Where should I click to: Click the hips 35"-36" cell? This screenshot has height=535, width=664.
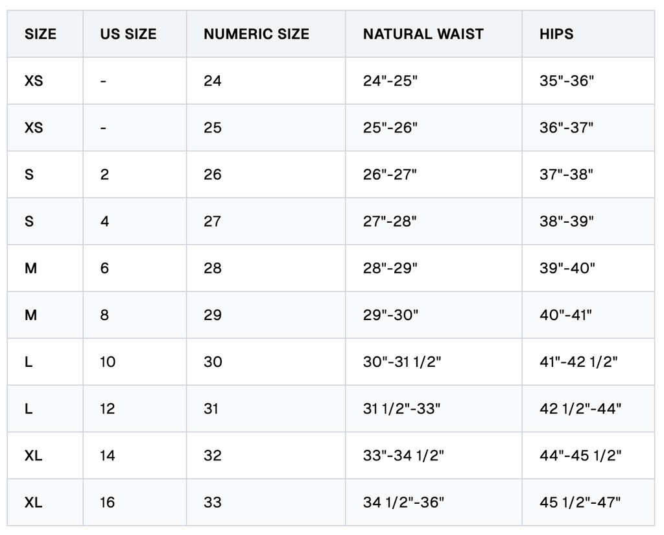[x=588, y=81]
